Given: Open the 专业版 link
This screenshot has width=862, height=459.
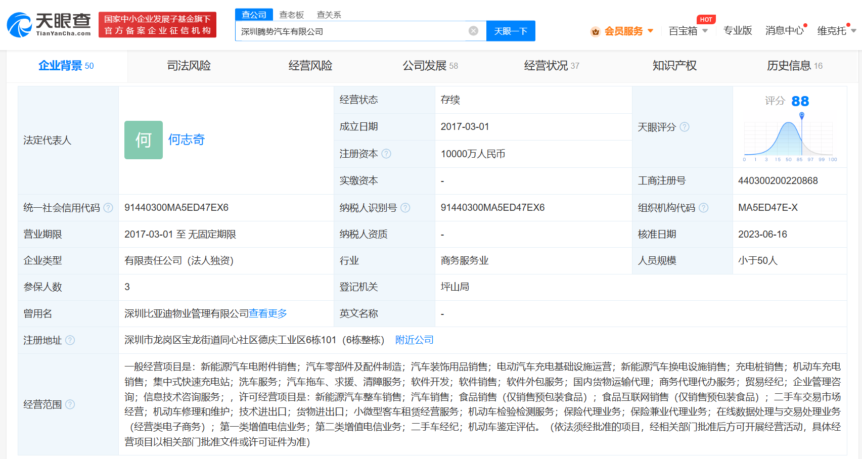Looking at the screenshot, I should (738, 31).
